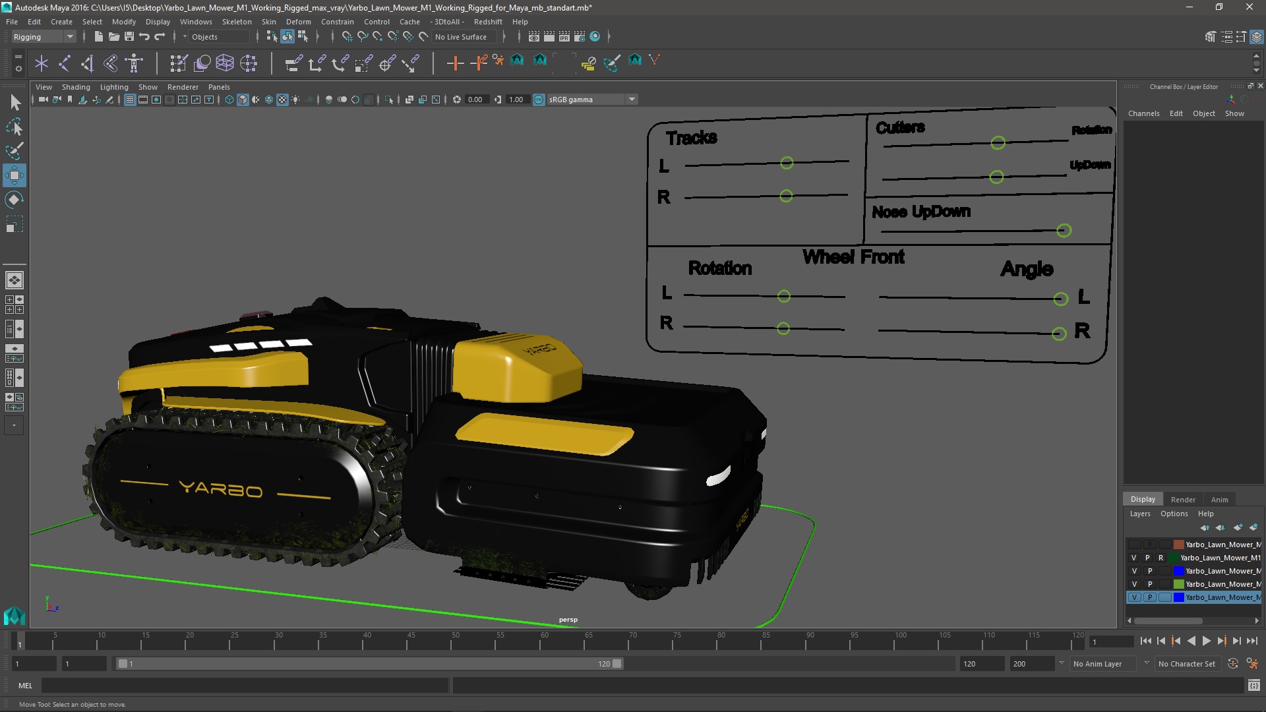Click the range slider end handle at 120

pyautogui.click(x=617, y=664)
